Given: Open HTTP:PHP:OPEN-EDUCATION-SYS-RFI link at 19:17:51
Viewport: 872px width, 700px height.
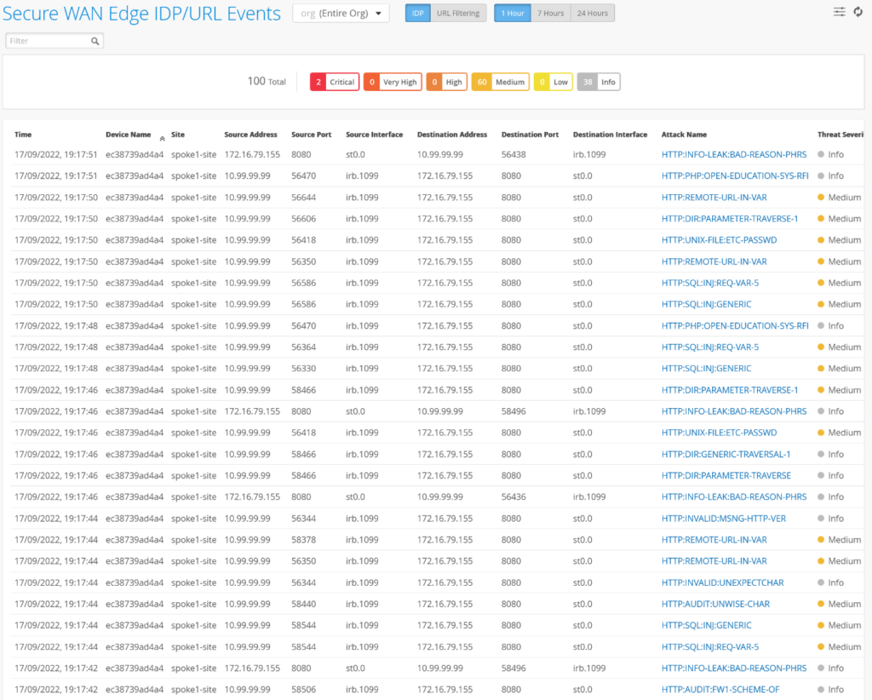Looking at the screenshot, I should pos(735,175).
